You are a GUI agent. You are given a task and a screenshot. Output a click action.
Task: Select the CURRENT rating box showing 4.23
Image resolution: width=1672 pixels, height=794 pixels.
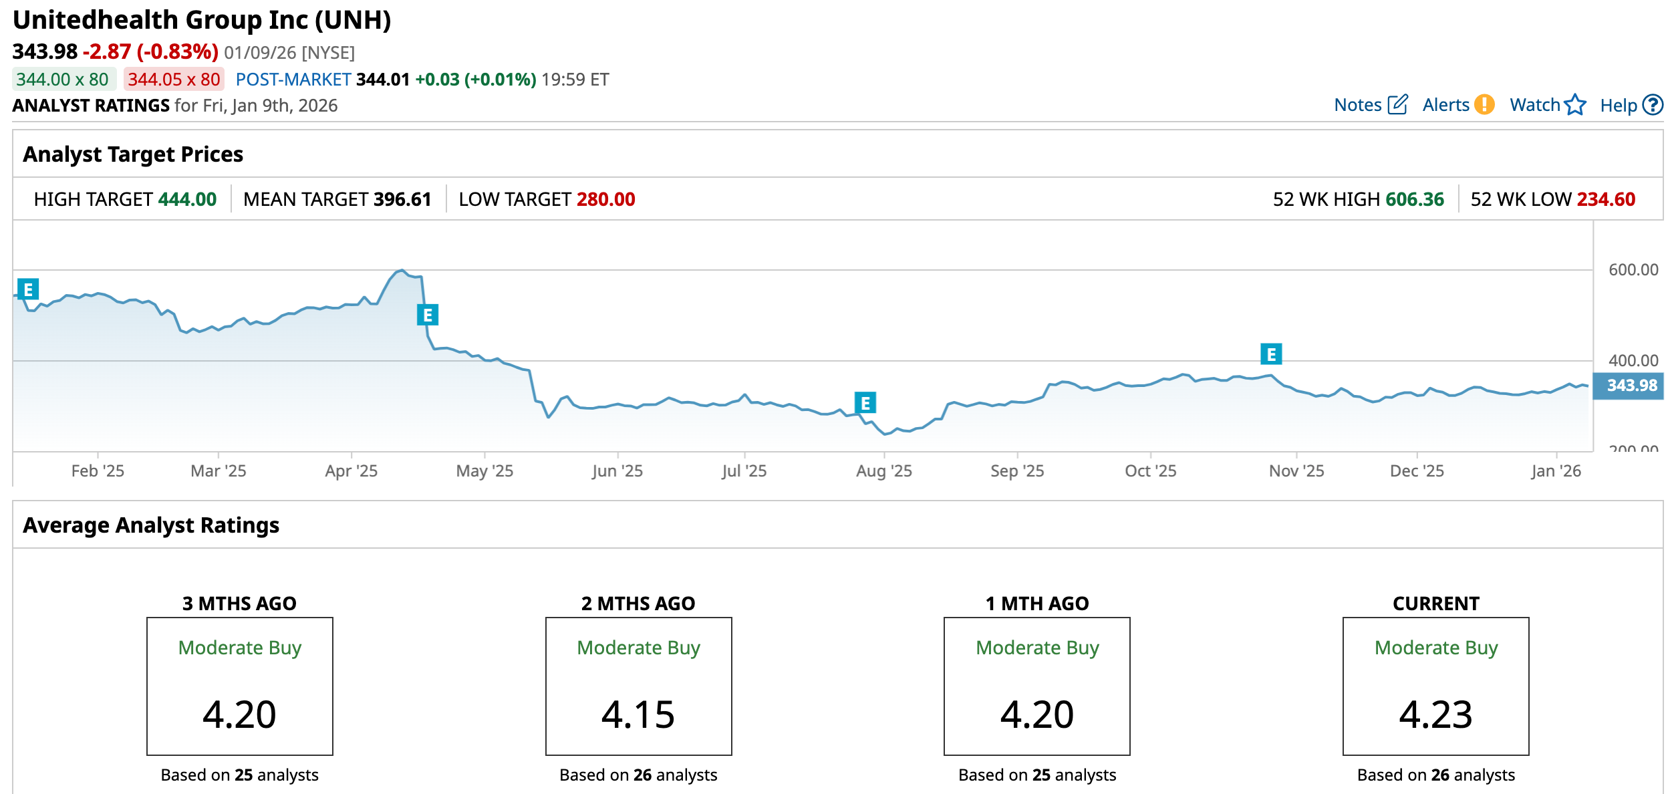pyautogui.click(x=1435, y=686)
